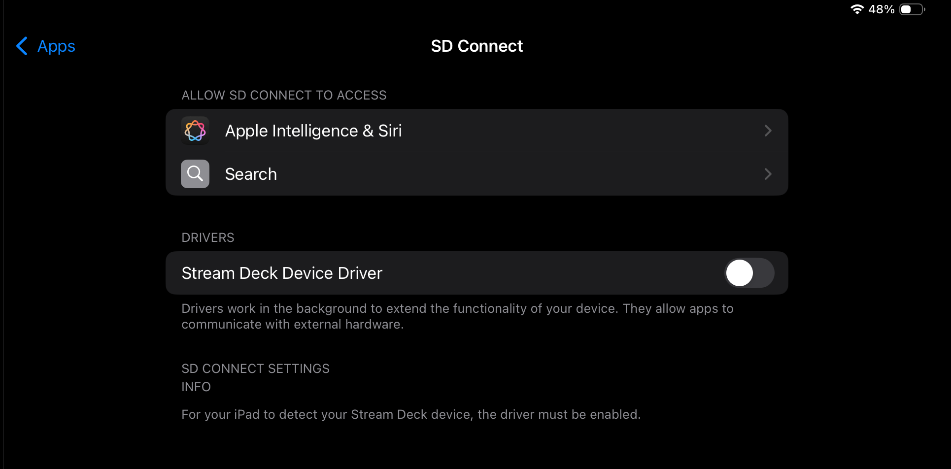Viewport: 951px width, 469px height.
Task: Open Search access settings
Action: click(x=476, y=174)
